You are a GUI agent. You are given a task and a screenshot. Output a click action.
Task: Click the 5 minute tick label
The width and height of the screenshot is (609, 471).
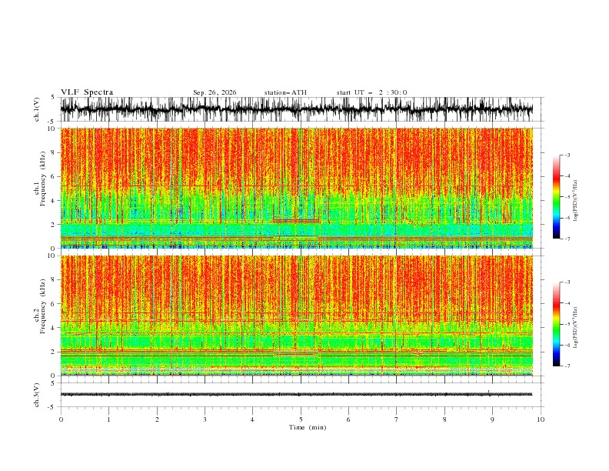click(x=301, y=419)
